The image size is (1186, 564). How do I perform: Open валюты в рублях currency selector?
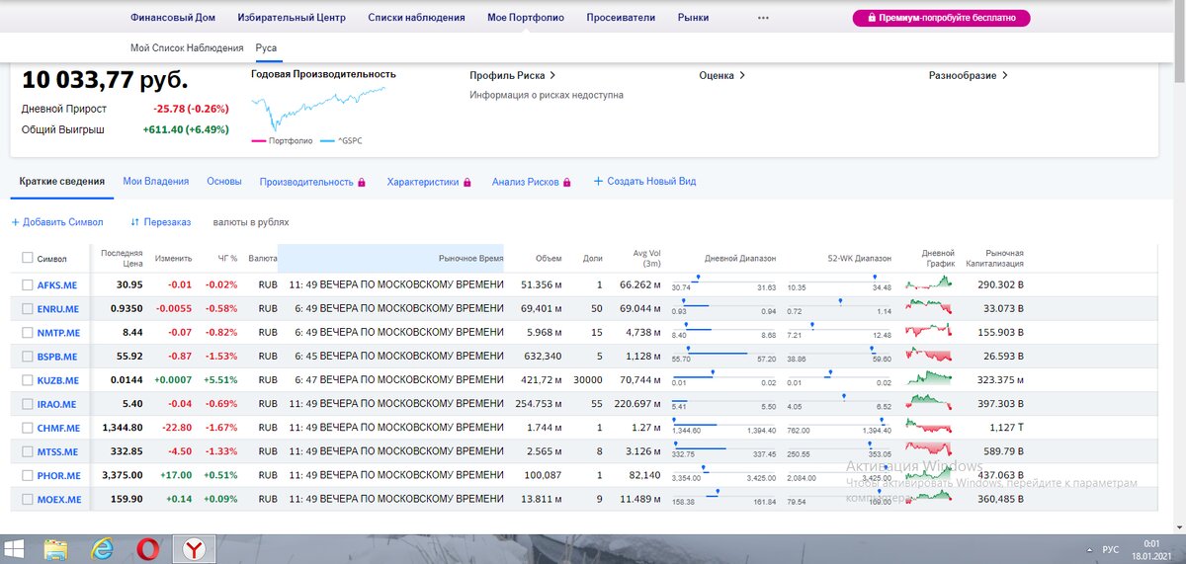pyautogui.click(x=251, y=222)
